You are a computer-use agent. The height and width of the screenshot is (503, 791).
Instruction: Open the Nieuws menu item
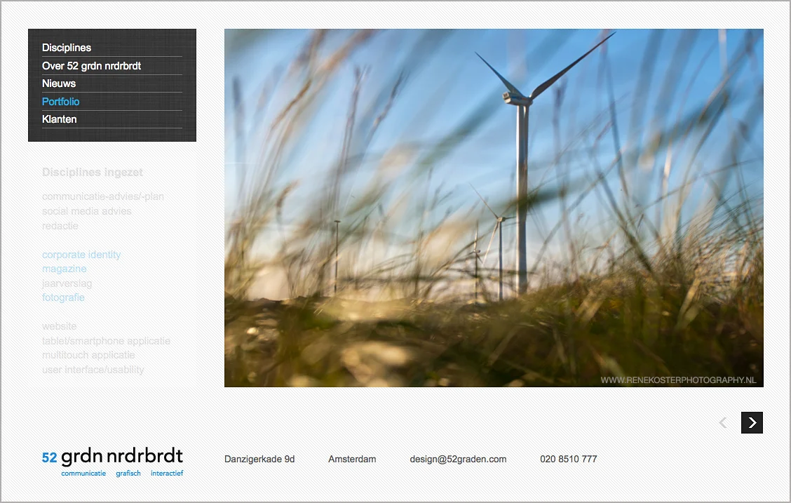[x=58, y=83]
